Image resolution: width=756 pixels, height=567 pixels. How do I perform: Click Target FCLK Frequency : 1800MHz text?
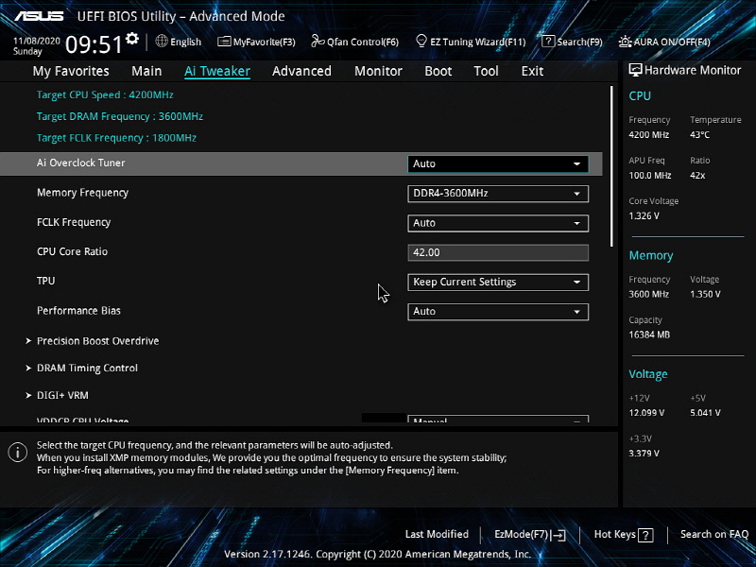(x=116, y=138)
